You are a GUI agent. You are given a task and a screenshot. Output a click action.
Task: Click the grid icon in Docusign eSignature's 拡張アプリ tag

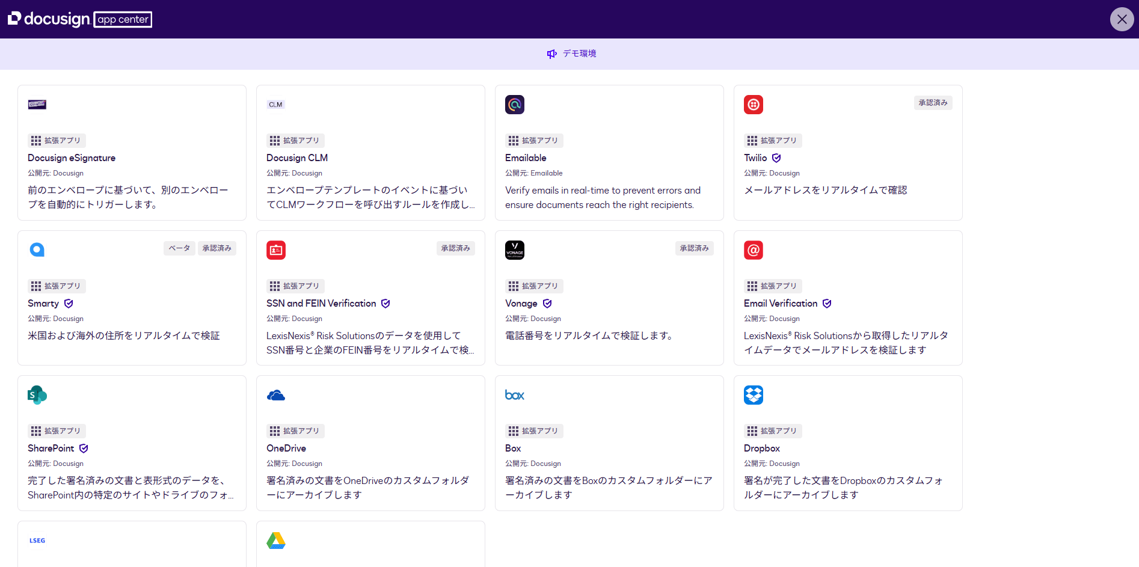36,141
